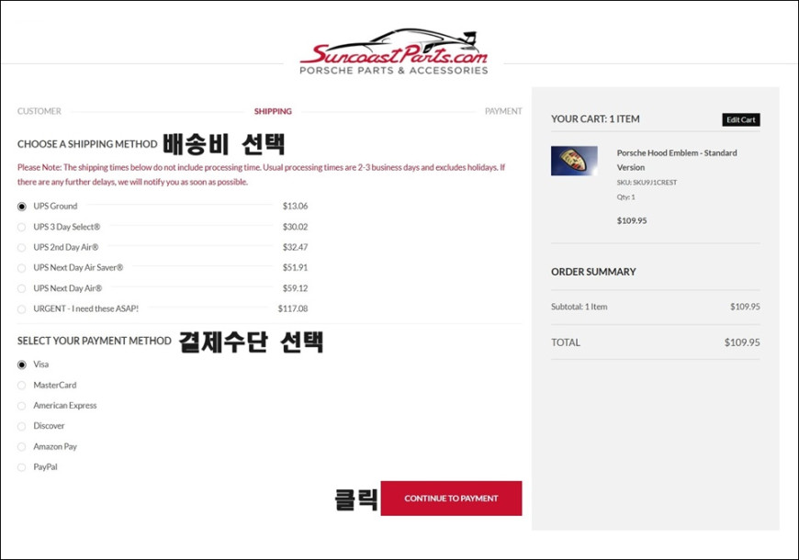799x560 pixels.
Task: Select UPS 2nd Day Air shipping
Action: [21, 248]
